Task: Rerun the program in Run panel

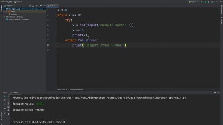Action: (x=5, y=97)
